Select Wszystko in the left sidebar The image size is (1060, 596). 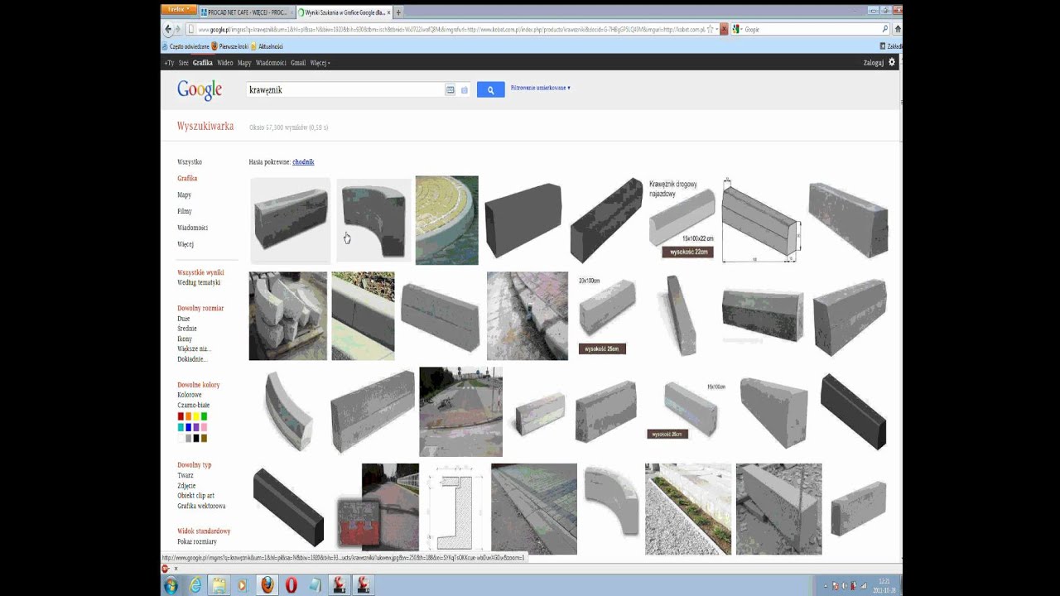click(190, 162)
